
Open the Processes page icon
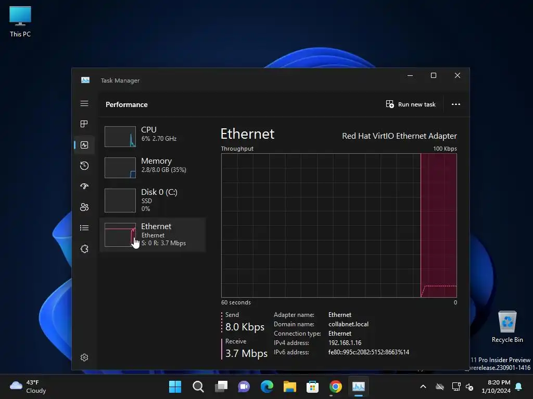pyautogui.click(x=84, y=124)
